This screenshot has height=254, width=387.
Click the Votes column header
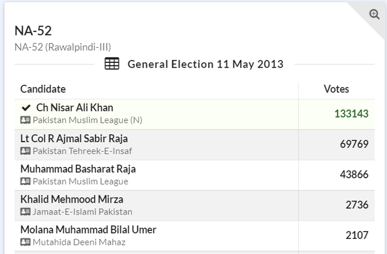pos(336,89)
